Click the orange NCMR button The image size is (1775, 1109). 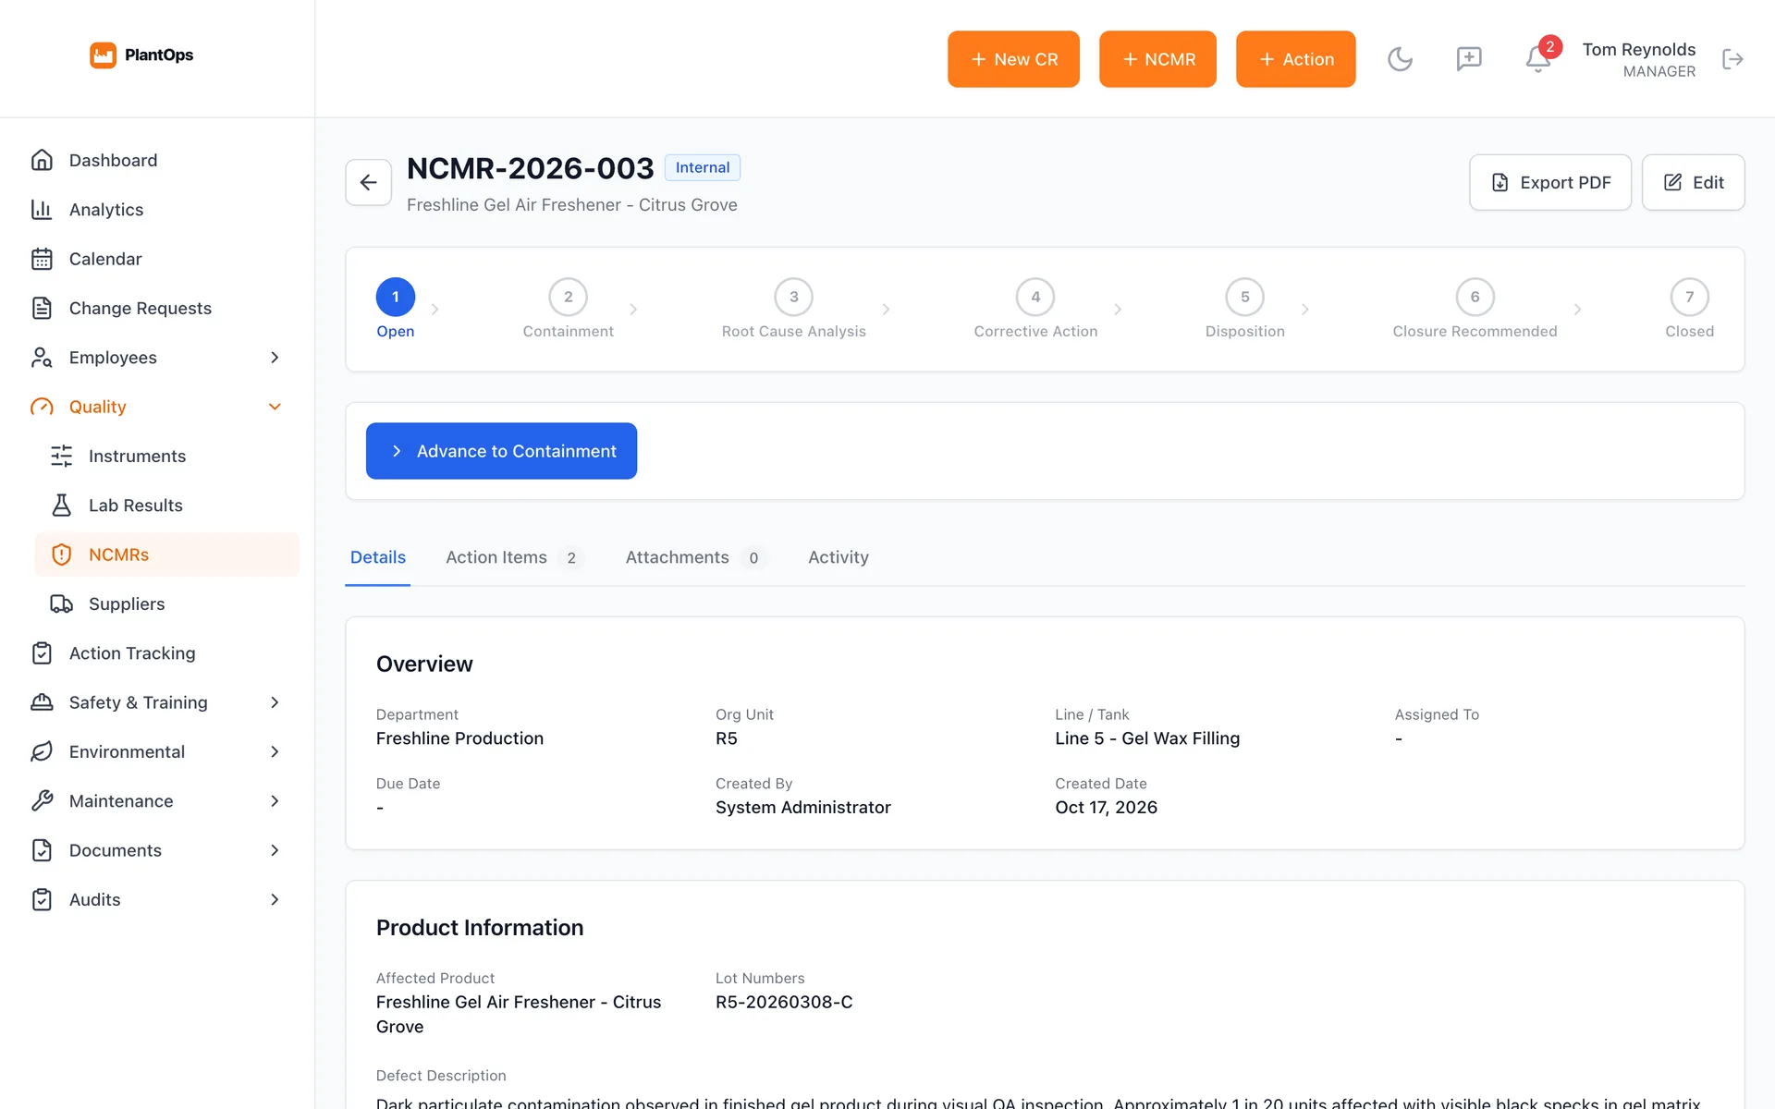[x=1157, y=59]
